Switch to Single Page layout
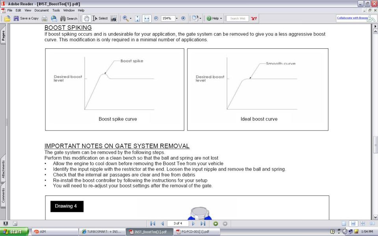Screen dimensions: 378x236 344,223
